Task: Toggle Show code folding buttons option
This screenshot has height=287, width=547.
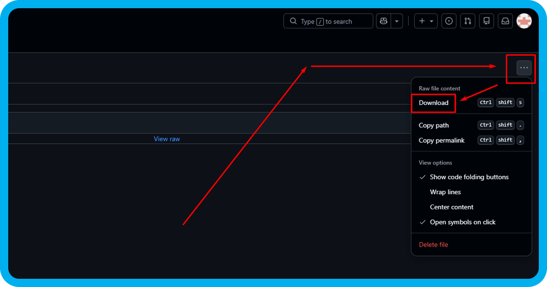Action: tap(472, 177)
